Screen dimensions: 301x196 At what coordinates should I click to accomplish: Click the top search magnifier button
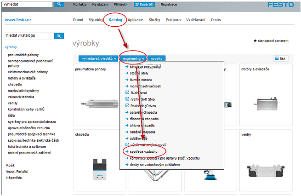coord(59,4)
